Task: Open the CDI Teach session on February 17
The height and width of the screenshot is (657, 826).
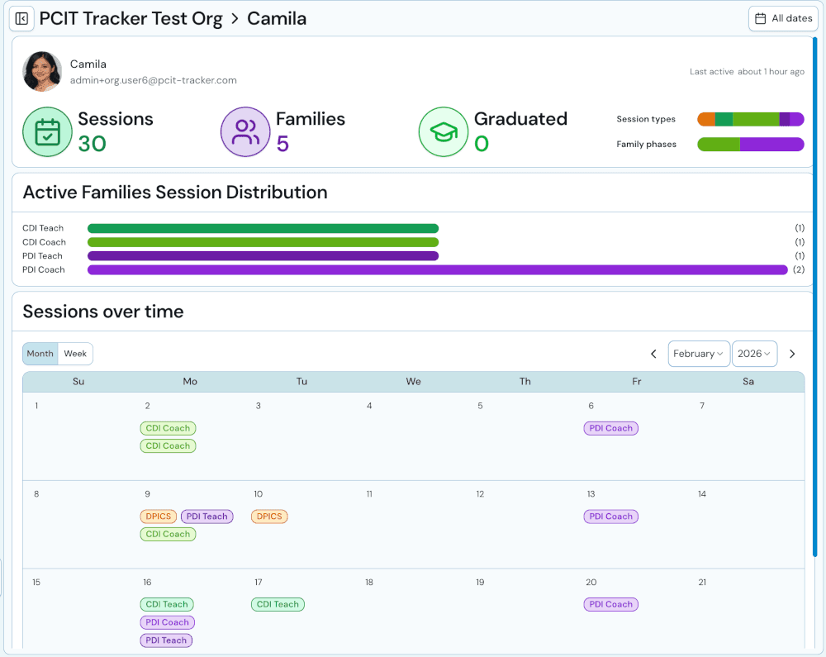Action: click(278, 604)
